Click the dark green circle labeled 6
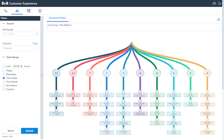The image size is (224, 140). 157,73
